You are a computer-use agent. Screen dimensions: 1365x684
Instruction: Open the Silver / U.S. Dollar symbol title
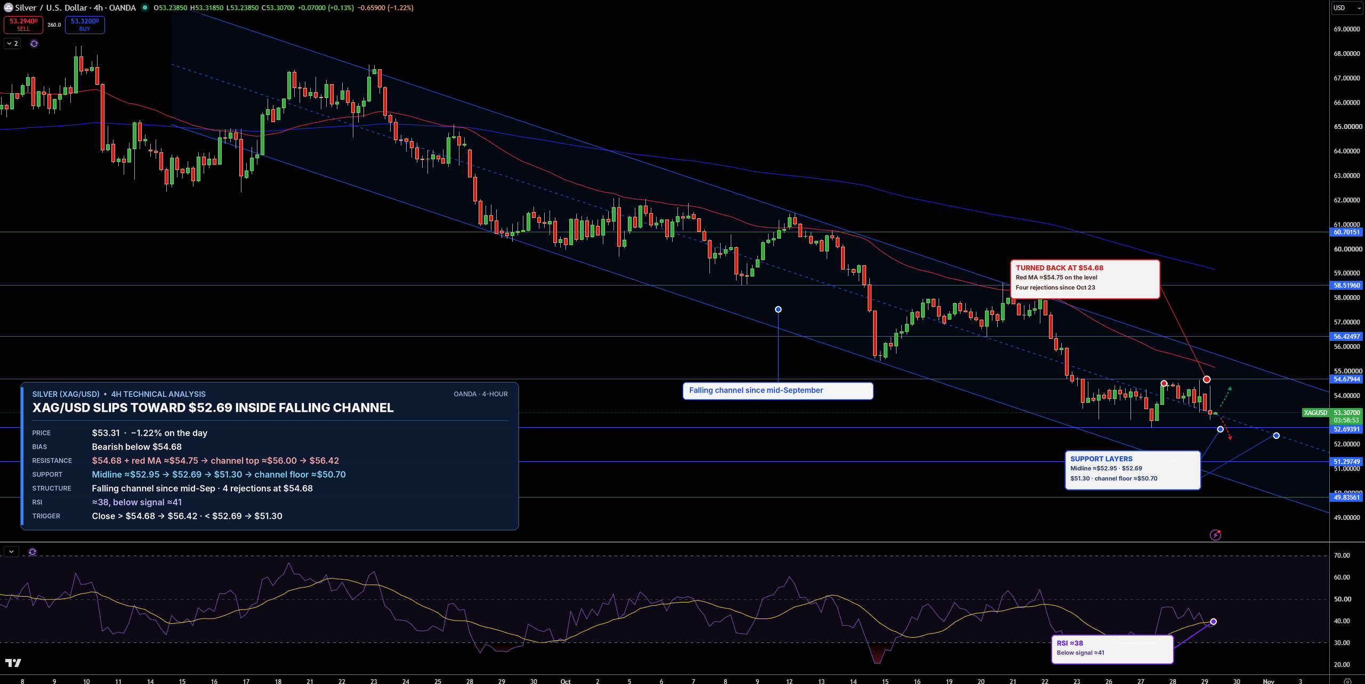coord(75,7)
